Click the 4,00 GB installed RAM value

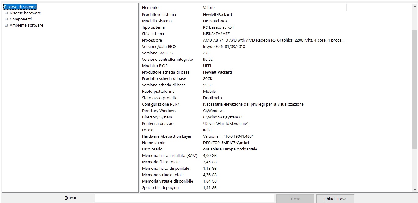[x=210, y=155]
